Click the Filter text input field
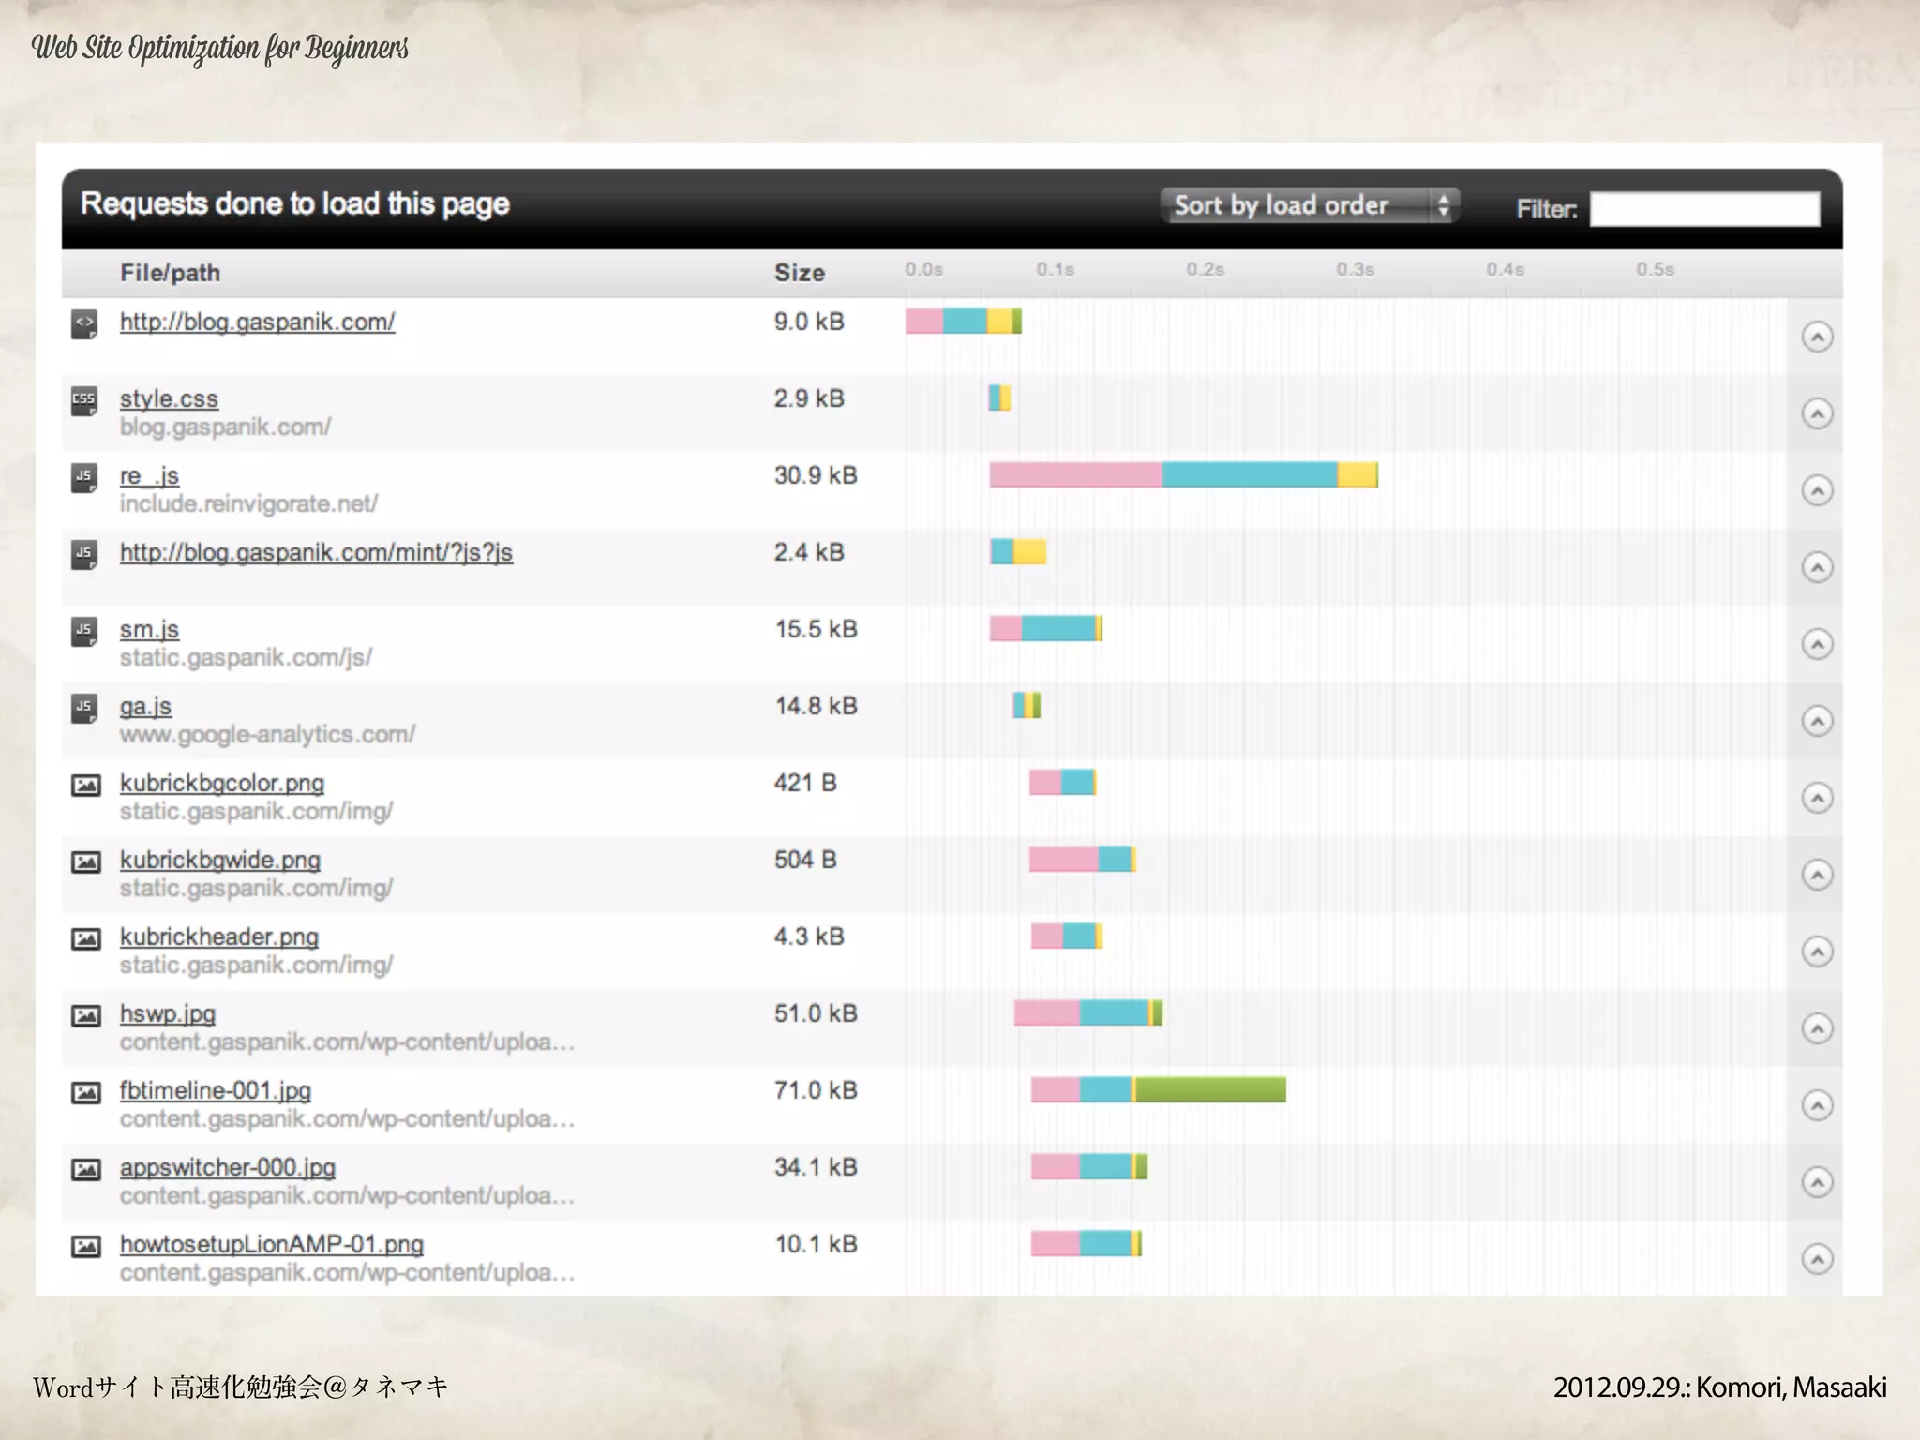The image size is (1920, 1440). (x=1703, y=208)
